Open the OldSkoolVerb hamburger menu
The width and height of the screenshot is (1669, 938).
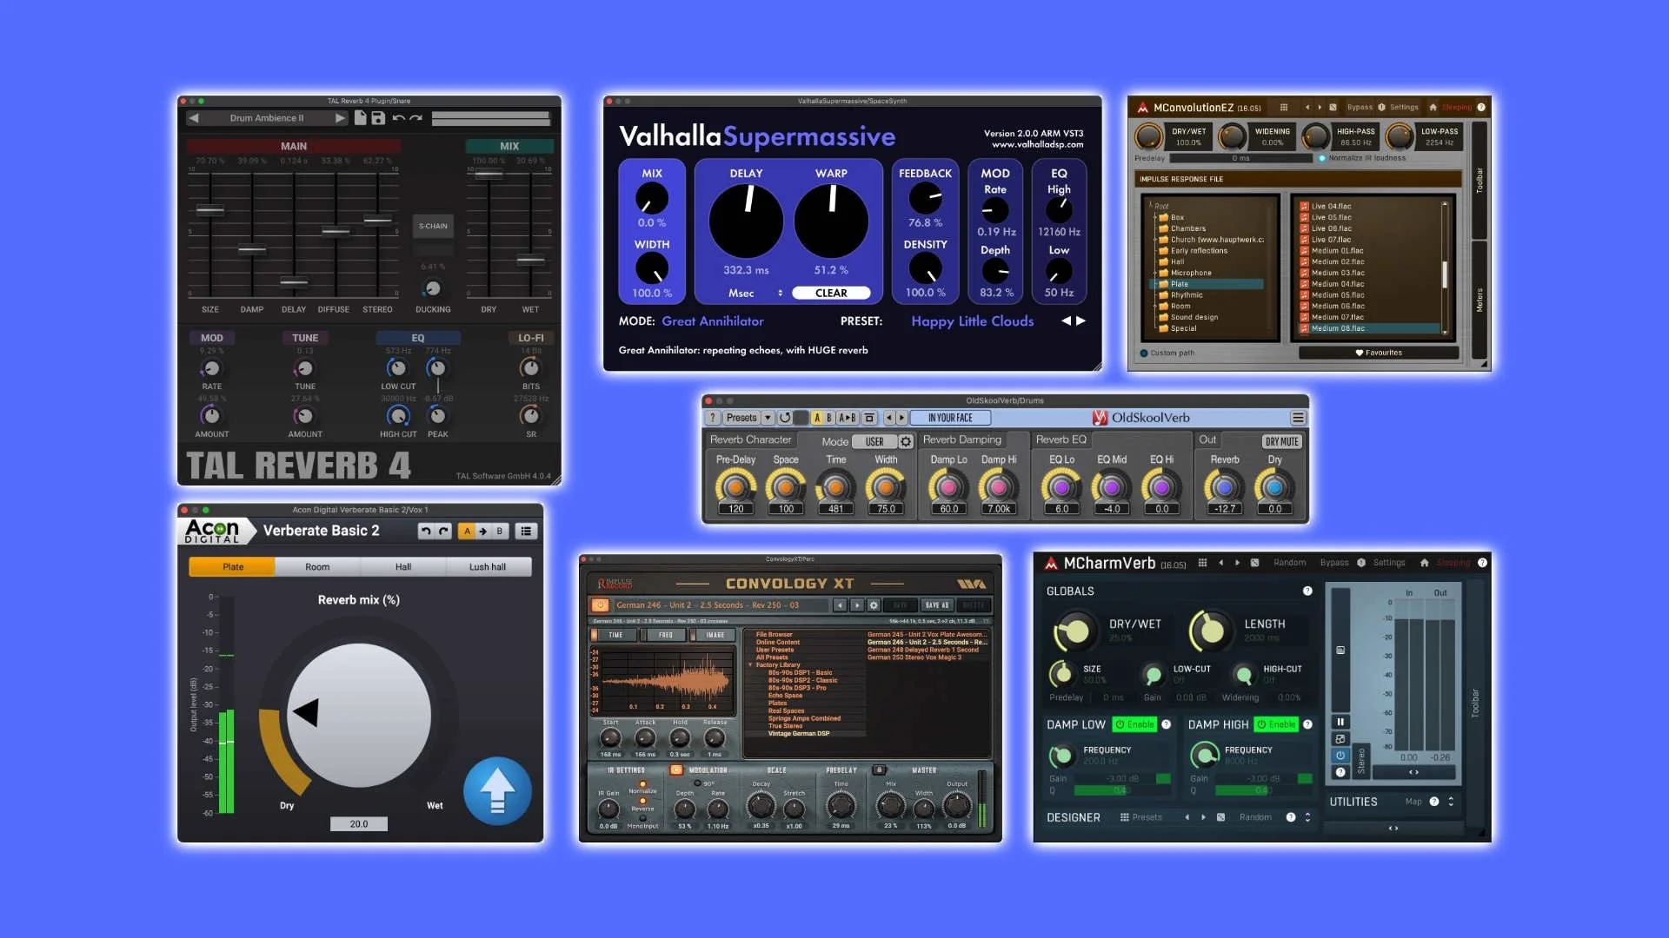pos(1298,418)
